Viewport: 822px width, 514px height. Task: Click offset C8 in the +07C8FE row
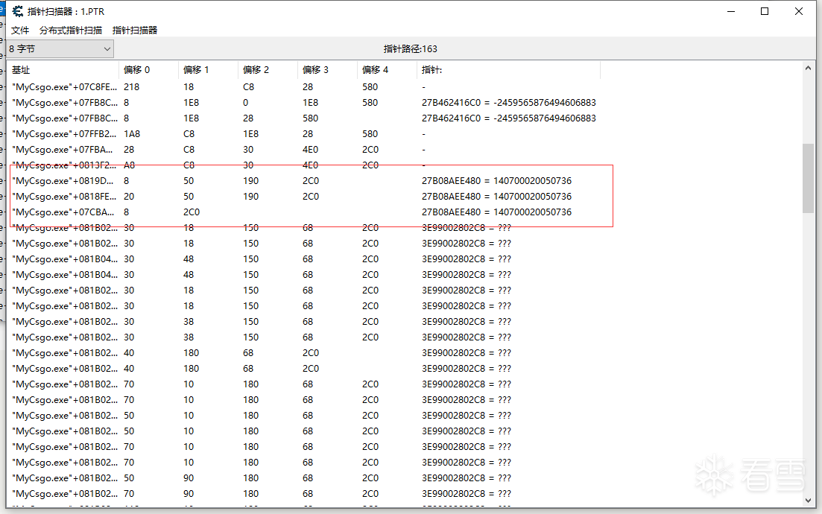point(248,87)
